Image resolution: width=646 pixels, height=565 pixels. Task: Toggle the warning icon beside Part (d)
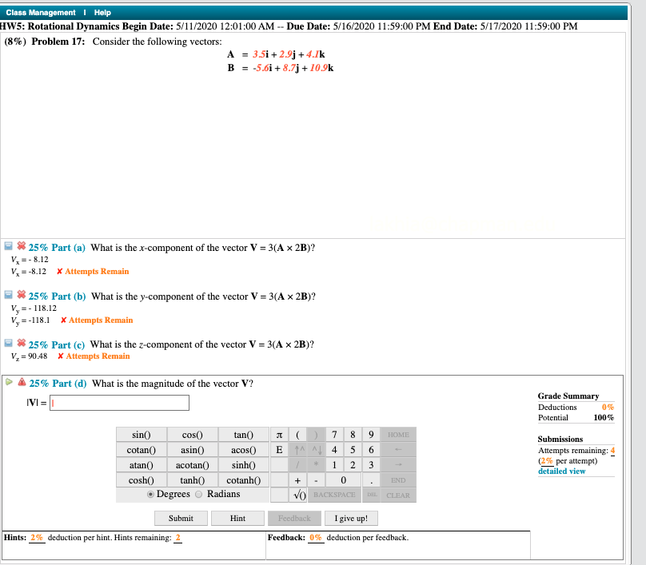pos(21,380)
